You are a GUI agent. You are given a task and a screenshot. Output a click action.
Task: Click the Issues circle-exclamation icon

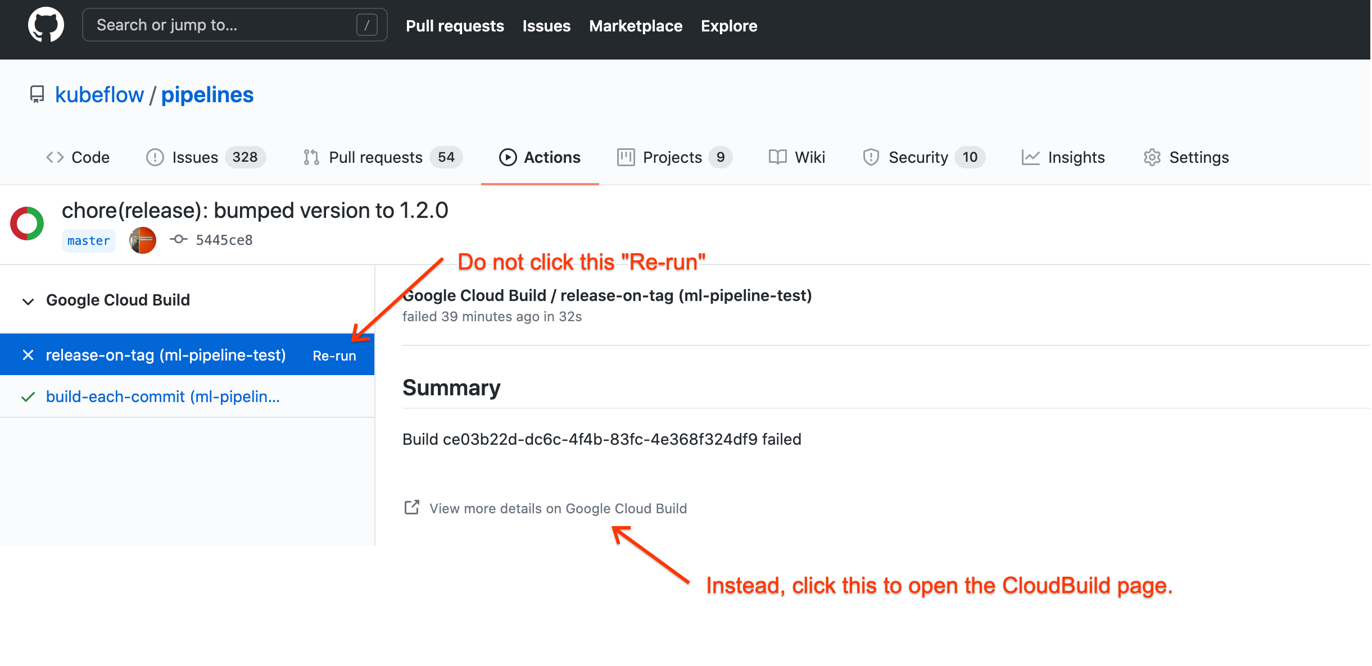point(155,157)
